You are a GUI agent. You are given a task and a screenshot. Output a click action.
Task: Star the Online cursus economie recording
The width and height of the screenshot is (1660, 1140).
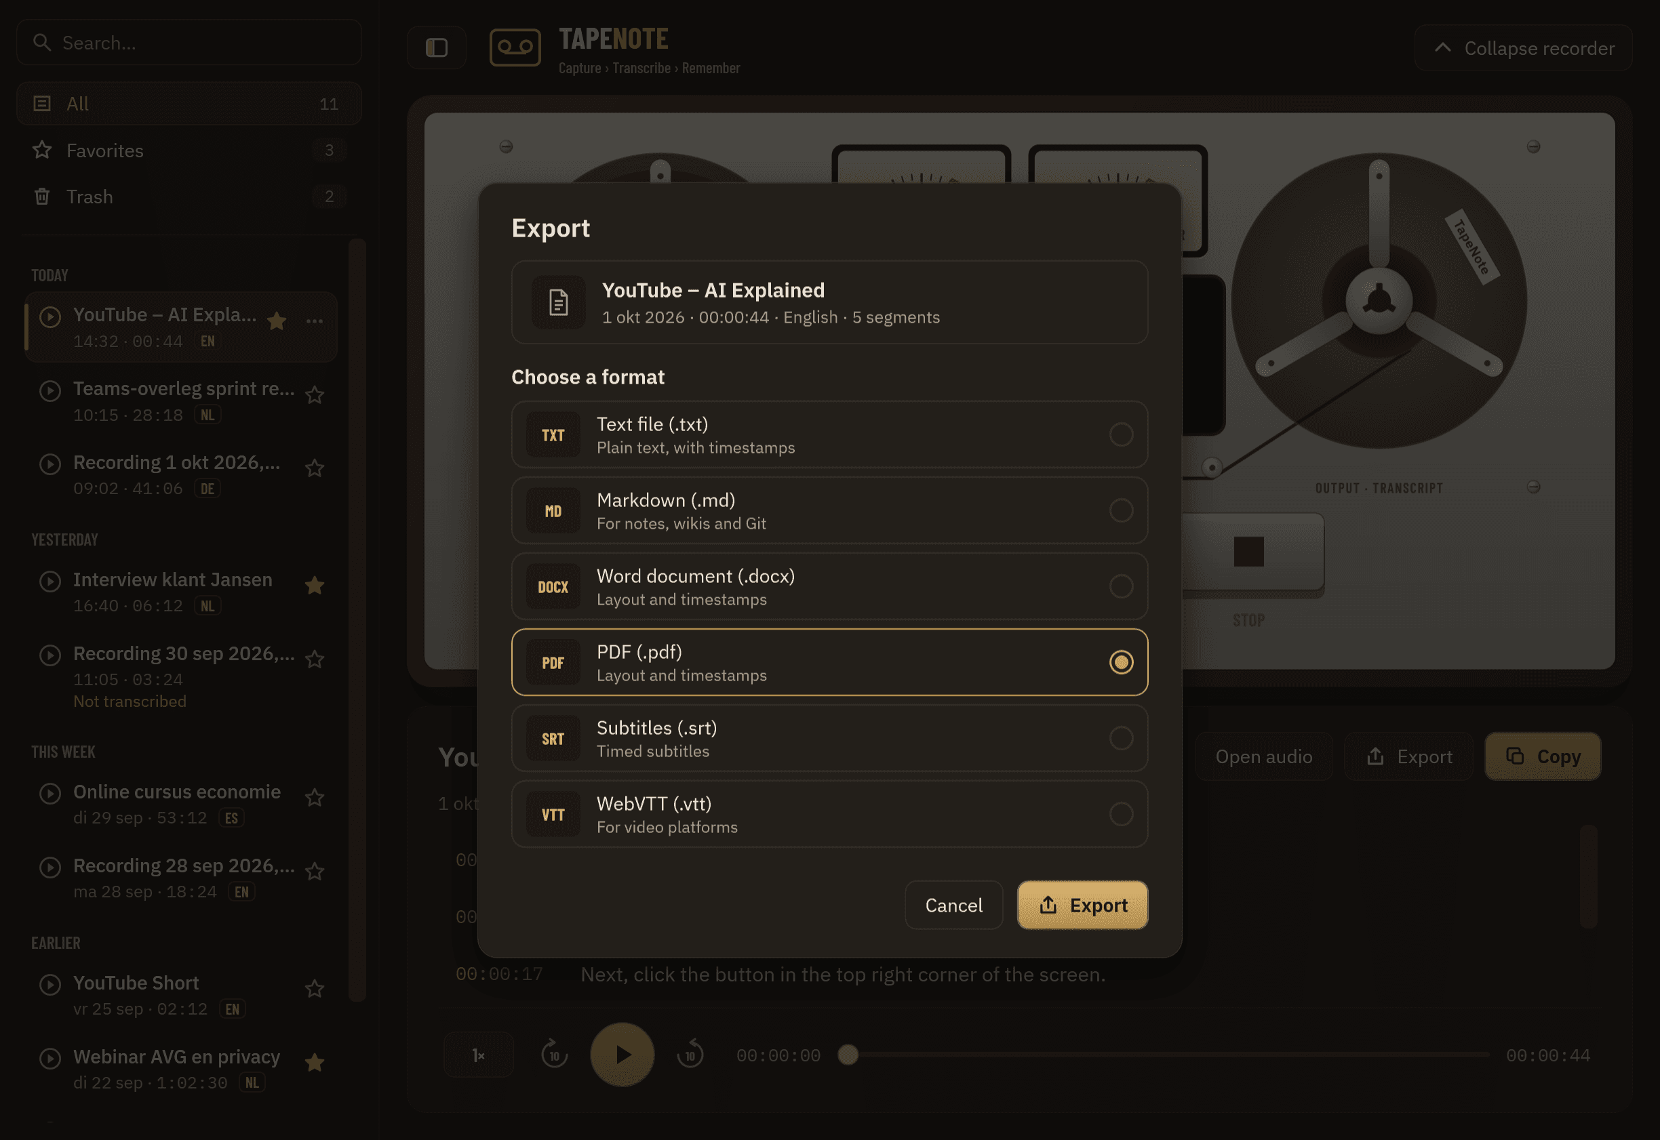point(315,798)
